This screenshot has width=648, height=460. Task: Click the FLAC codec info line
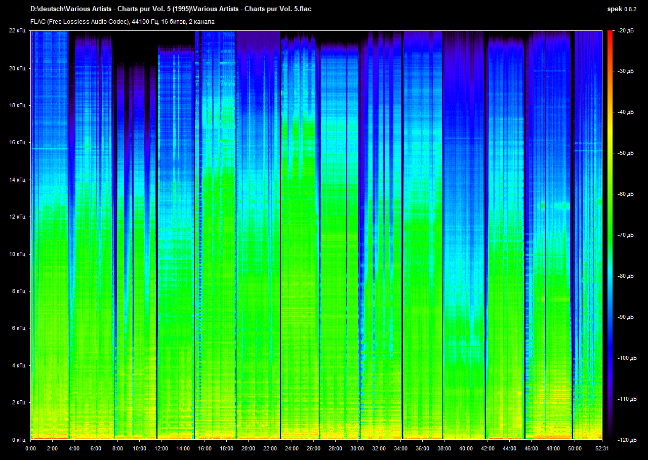click(x=123, y=22)
